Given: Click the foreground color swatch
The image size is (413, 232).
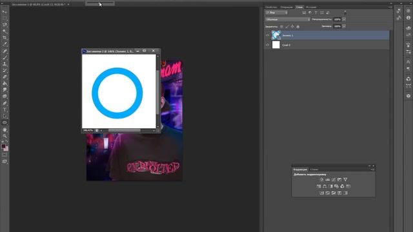Looking at the screenshot, I should (3, 146).
